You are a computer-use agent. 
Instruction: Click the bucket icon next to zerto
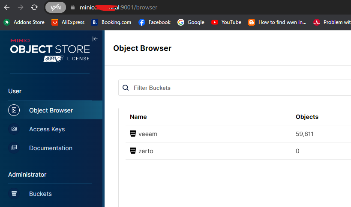tap(133, 151)
